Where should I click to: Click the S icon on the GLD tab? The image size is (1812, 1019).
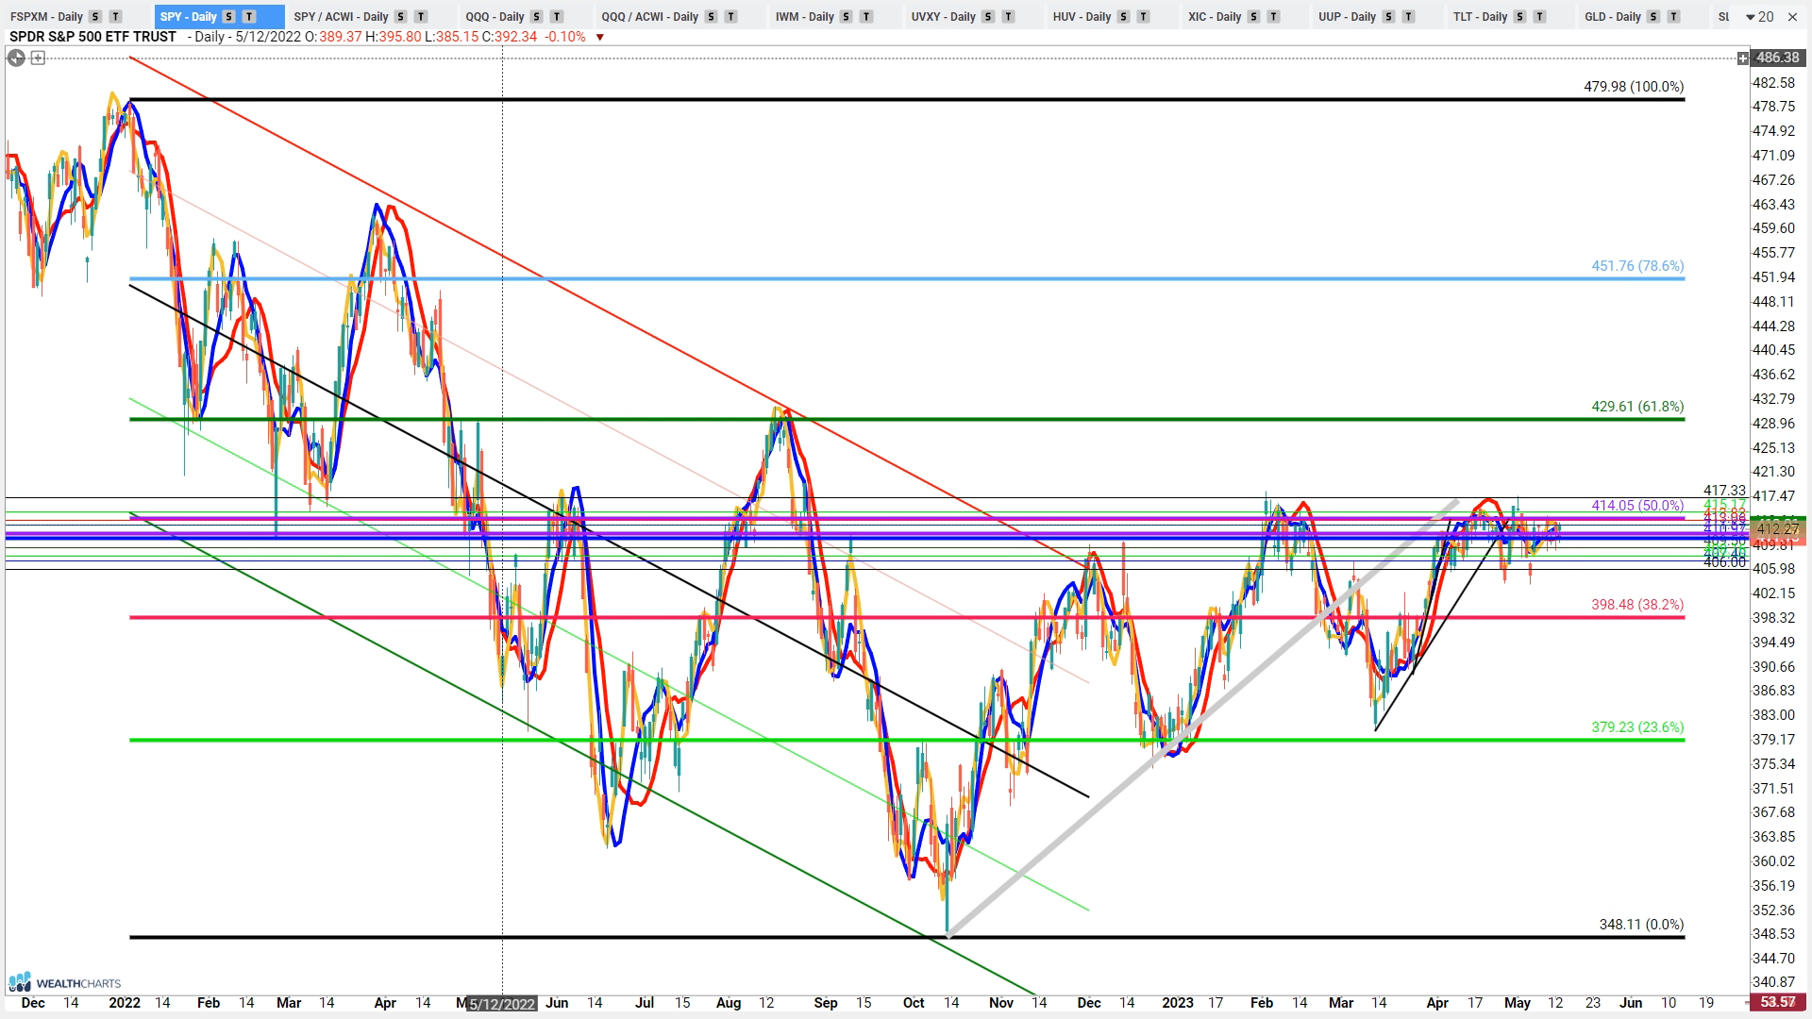click(x=1653, y=16)
